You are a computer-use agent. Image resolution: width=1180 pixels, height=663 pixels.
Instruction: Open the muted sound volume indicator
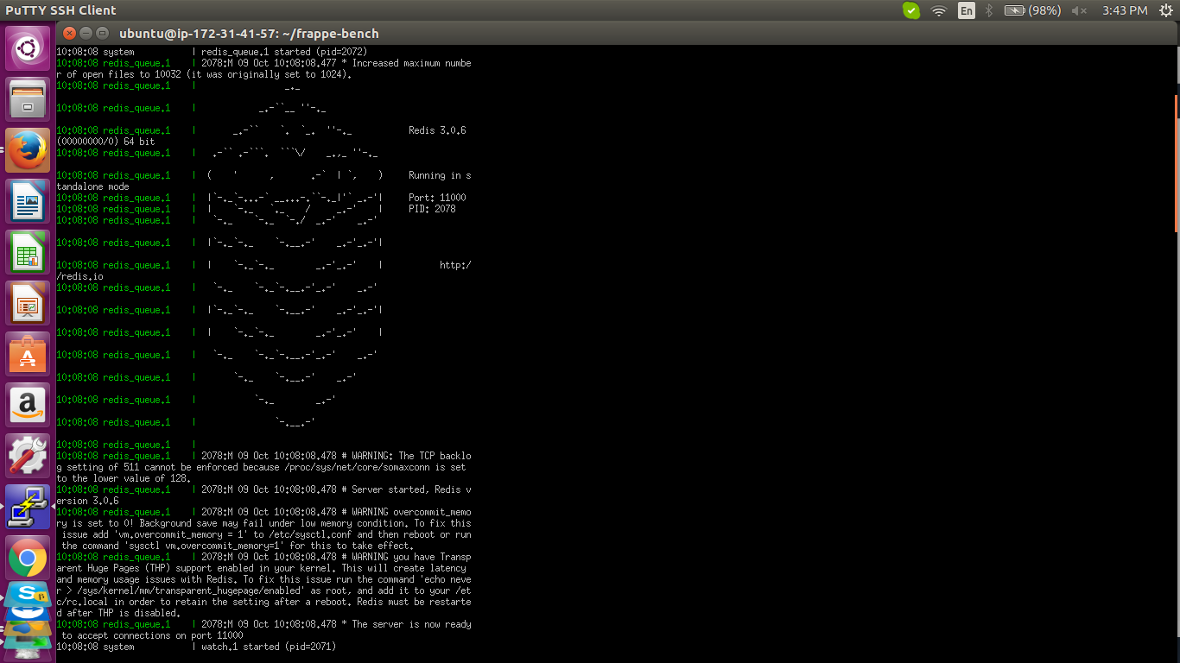point(1079,10)
